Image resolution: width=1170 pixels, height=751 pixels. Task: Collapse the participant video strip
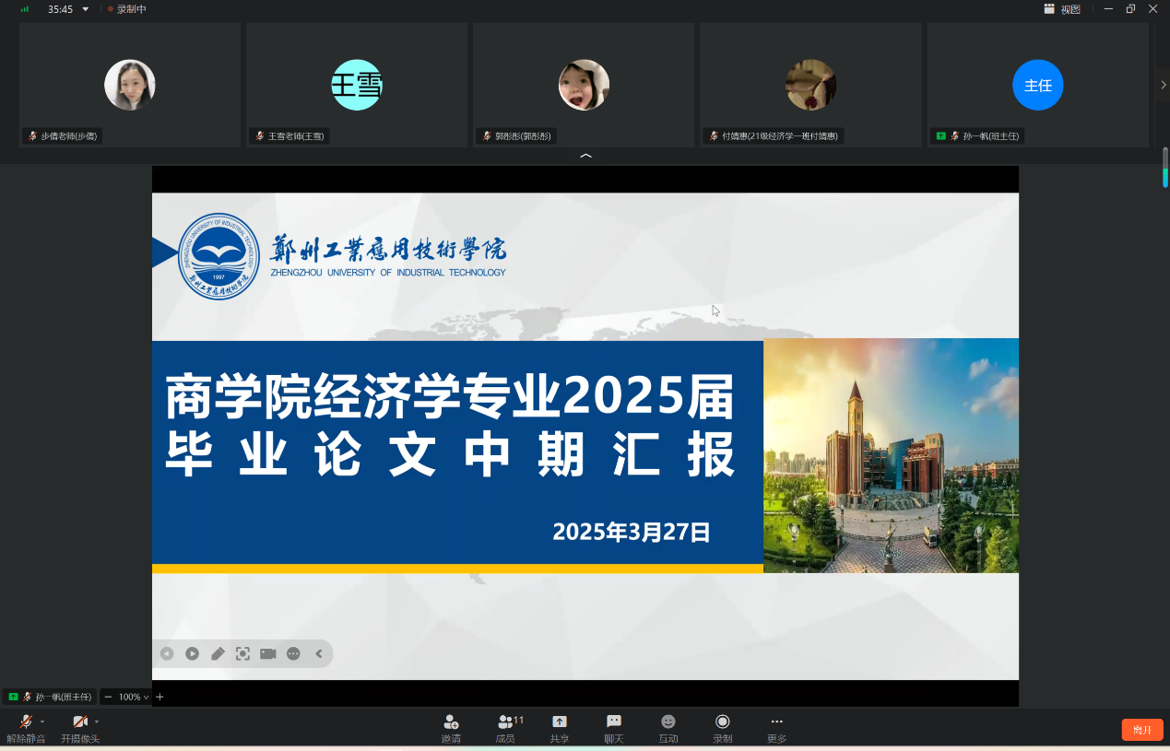(x=585, y=157)
